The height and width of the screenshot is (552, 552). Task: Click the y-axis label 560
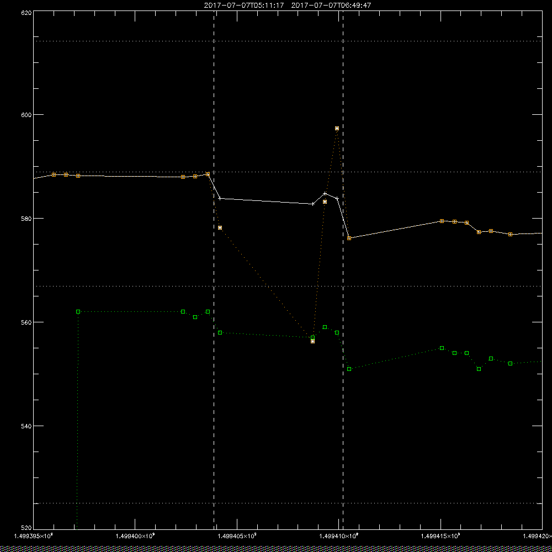point(26,322)
